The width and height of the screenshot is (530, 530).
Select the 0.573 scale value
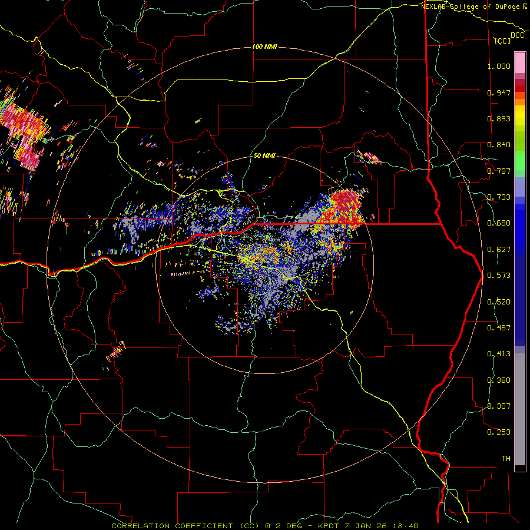499,276
